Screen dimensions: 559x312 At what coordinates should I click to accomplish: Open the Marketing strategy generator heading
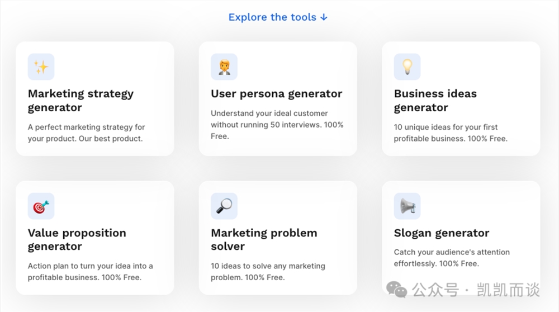click(x=80, y=101)
